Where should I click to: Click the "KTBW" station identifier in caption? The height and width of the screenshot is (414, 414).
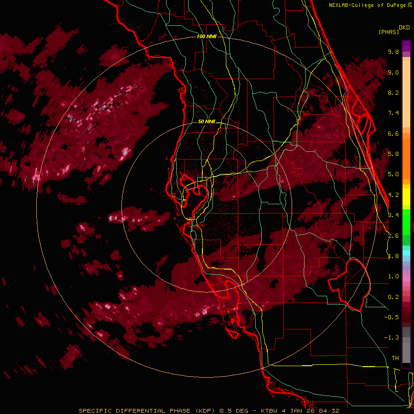pyautogui.click(x=269, y=411)
